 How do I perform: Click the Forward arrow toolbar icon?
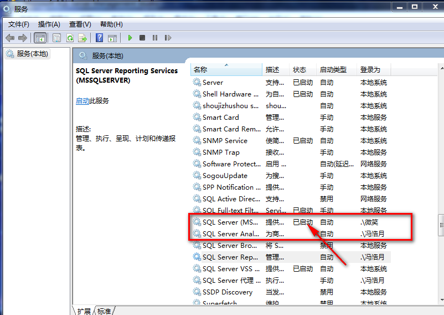23,38
